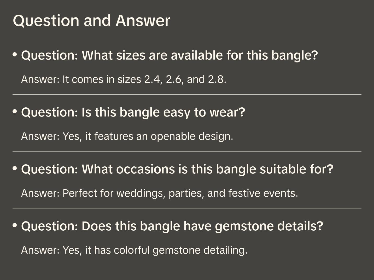Viewport: 374px width, 280px height.
Task: Click the bullet next to the occasions question
Action: click(15, 168)
